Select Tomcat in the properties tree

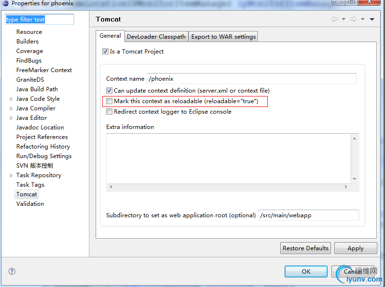click(x=26, y=194)
